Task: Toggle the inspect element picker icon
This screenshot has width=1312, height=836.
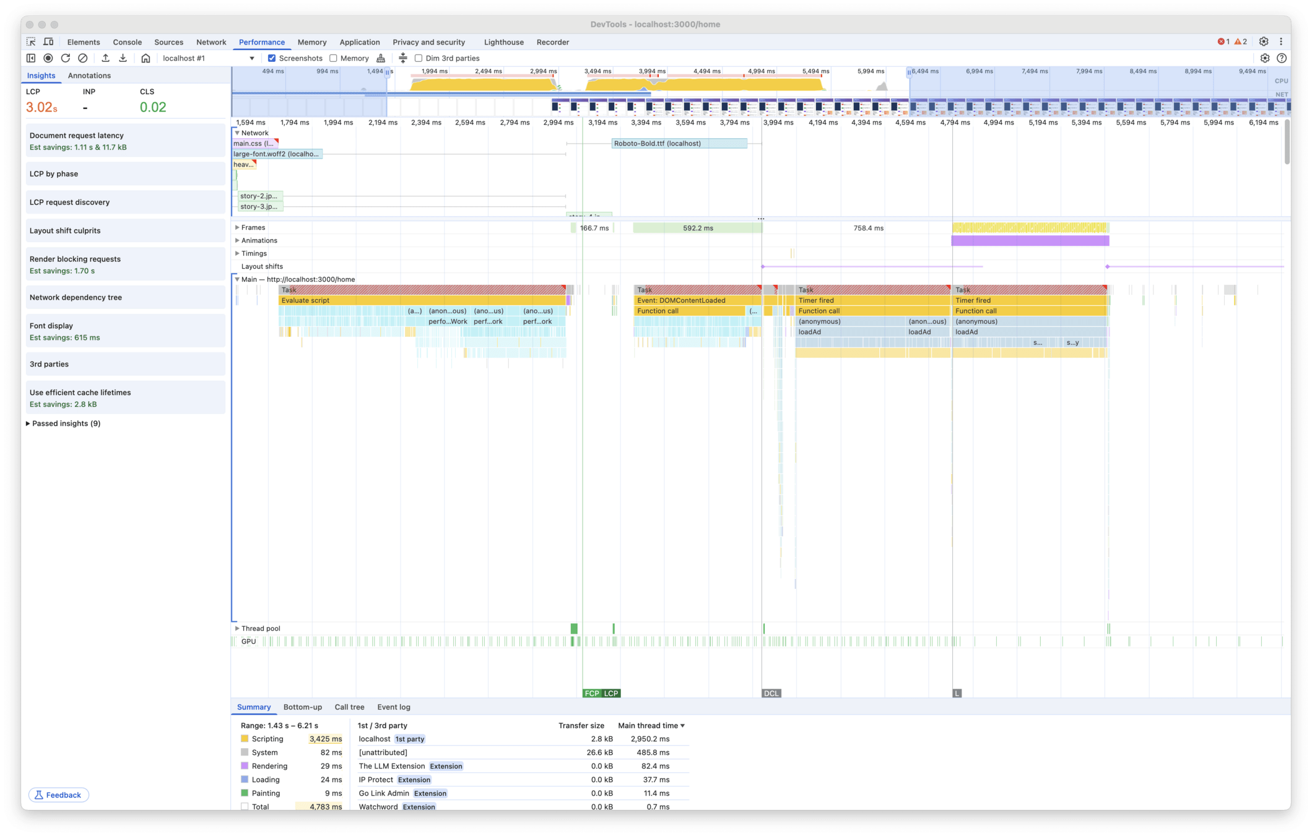Action: [x=31, y=42]
